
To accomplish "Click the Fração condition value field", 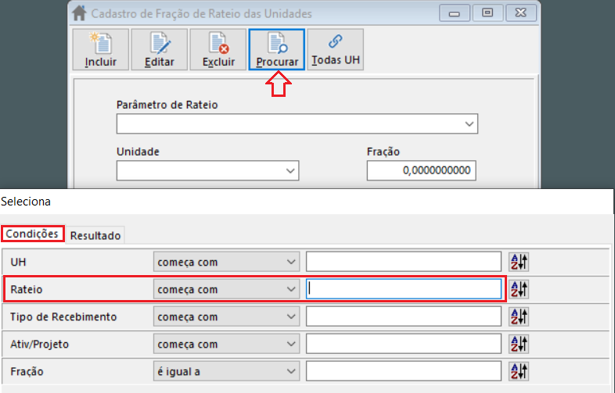I will click(404, 371).
